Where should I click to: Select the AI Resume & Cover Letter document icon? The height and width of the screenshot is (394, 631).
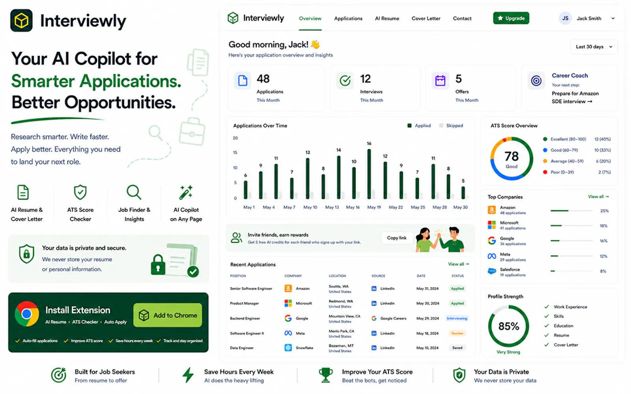tap(23, 192)
